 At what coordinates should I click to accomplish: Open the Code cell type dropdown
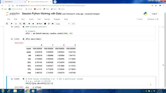[63, 24]
